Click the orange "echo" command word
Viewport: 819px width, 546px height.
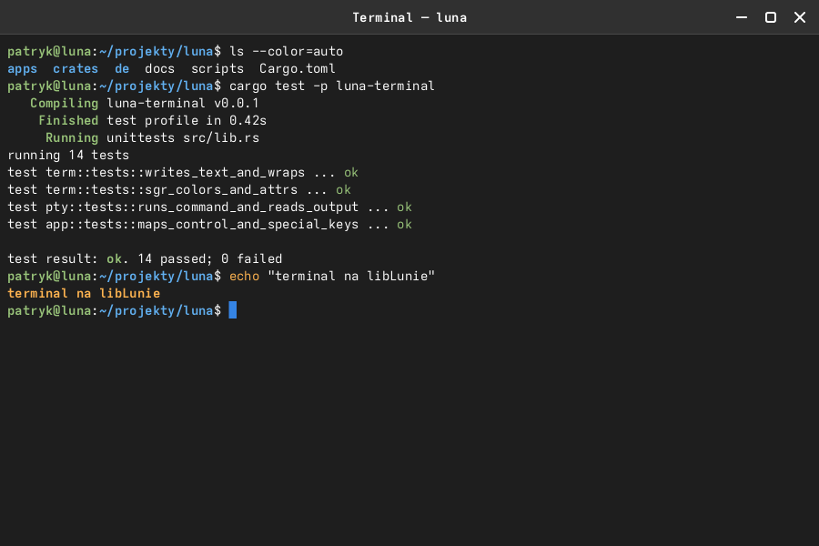(x=245, y=276)
